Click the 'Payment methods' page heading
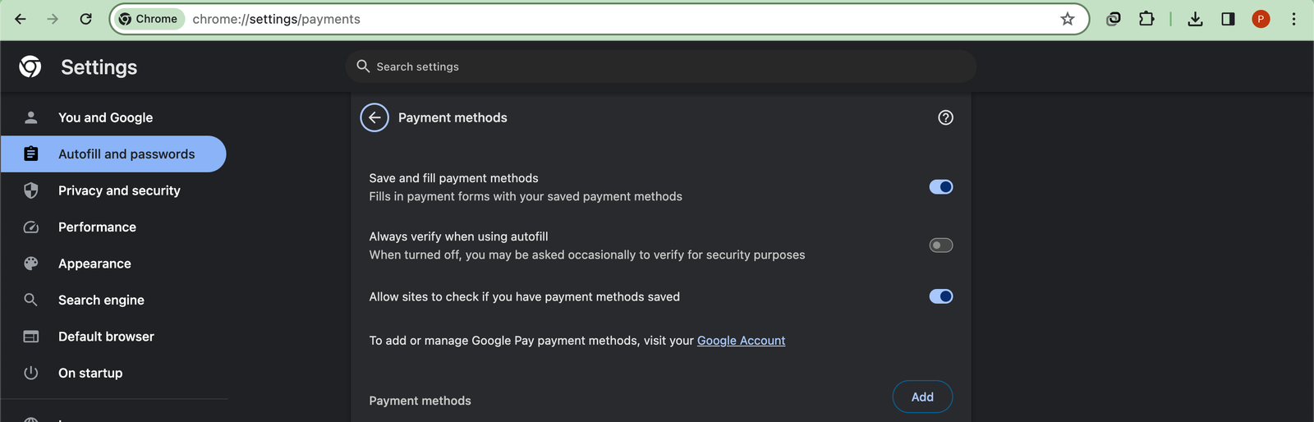 pos(453,117)
